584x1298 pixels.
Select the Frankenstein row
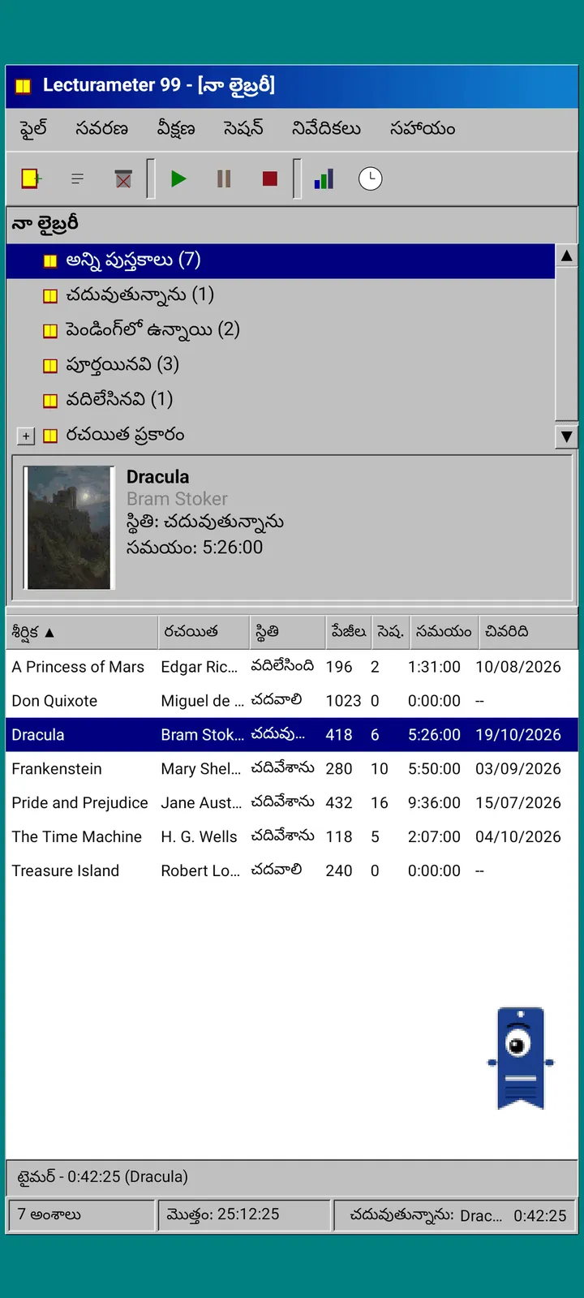click(x=292, y=769)
